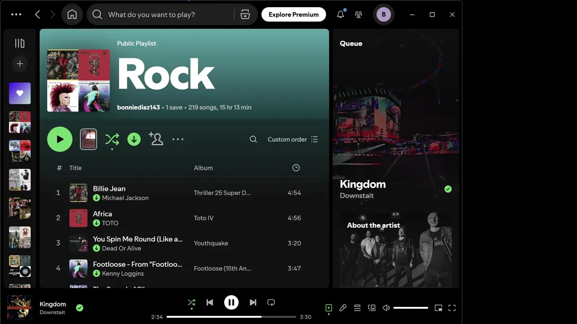Seek on the song progress bar

click(231, 317)
